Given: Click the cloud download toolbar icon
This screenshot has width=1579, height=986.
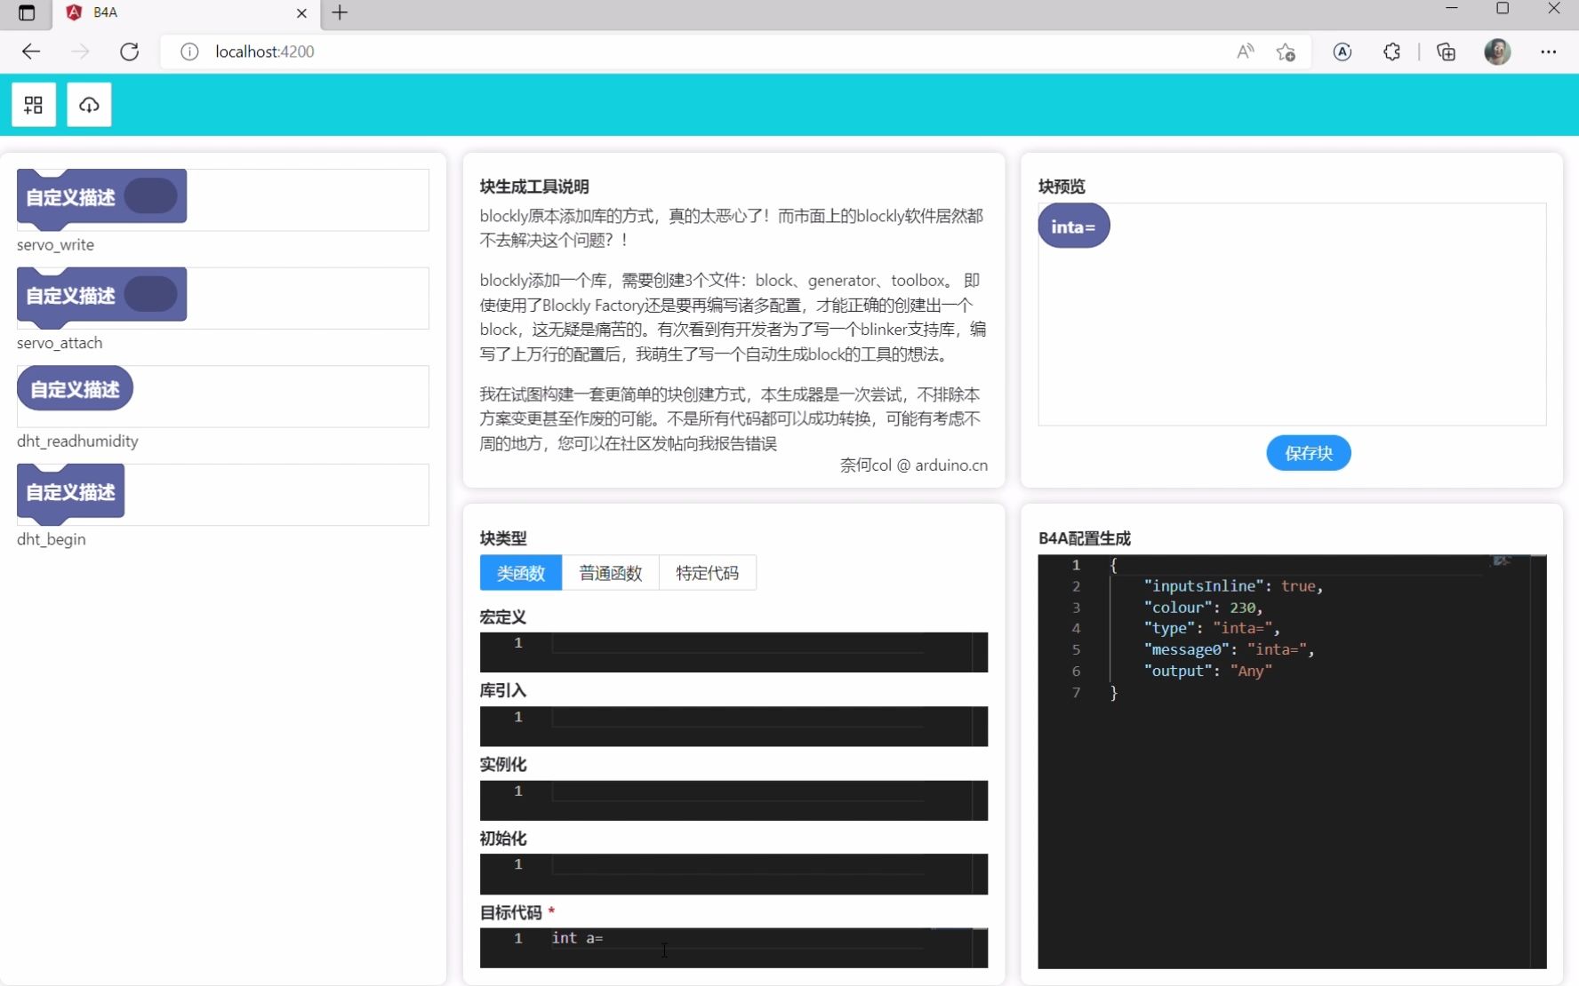Looking at the screenshot, I should 88,104.
